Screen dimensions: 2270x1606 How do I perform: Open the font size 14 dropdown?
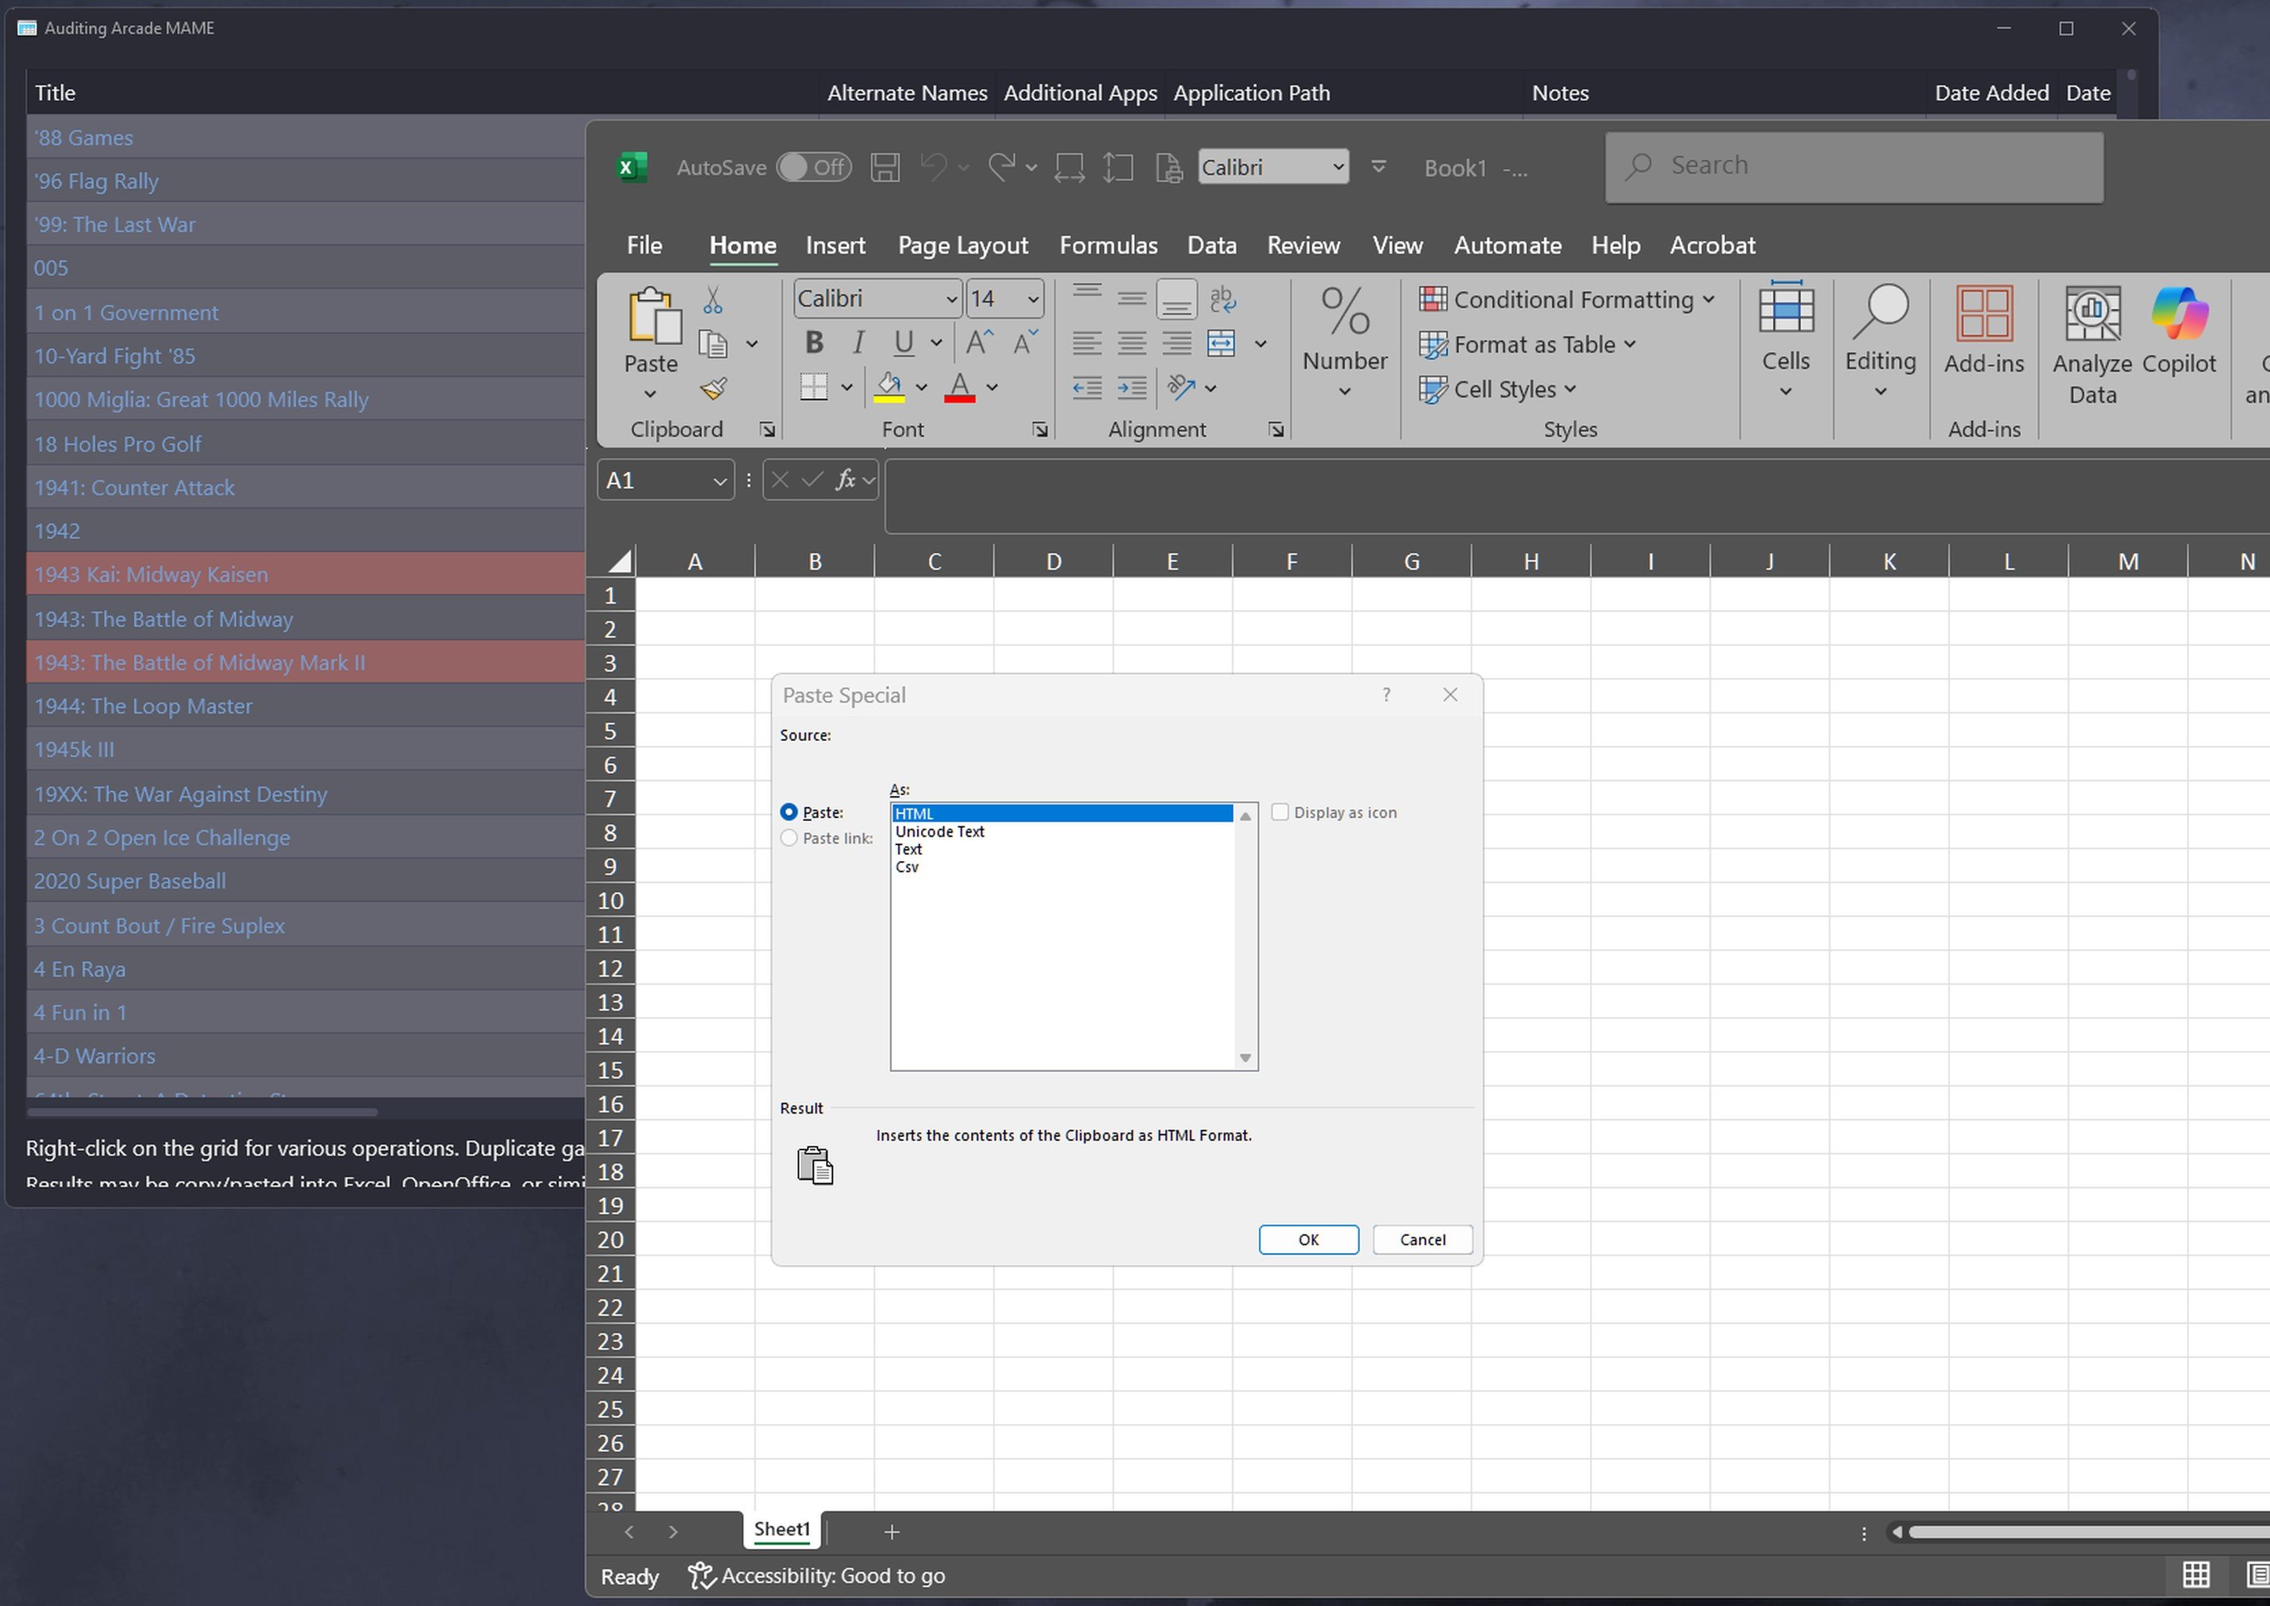point(1032,299)
